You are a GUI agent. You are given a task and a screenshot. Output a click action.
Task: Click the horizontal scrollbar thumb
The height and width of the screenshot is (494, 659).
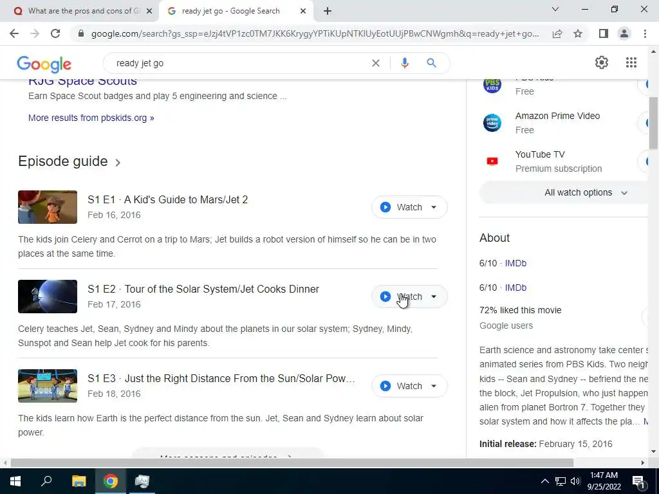tap(292, 462)
